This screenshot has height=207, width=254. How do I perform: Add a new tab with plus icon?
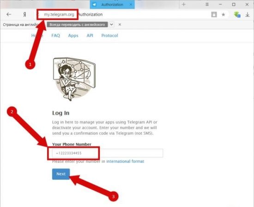(x=183, y=4)
